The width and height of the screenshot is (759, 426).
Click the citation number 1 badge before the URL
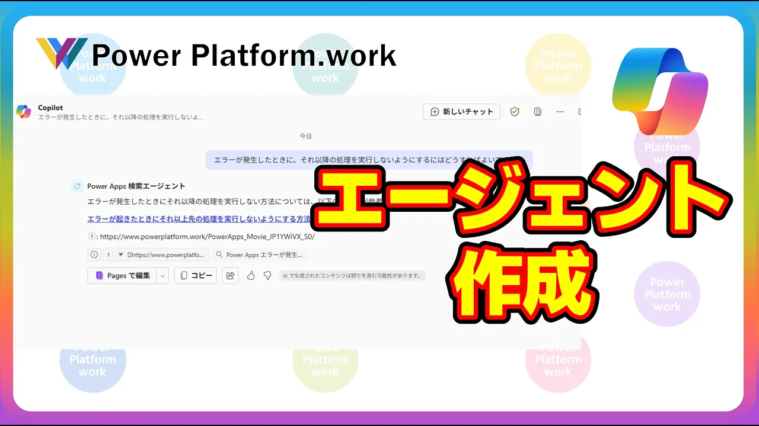91,236
